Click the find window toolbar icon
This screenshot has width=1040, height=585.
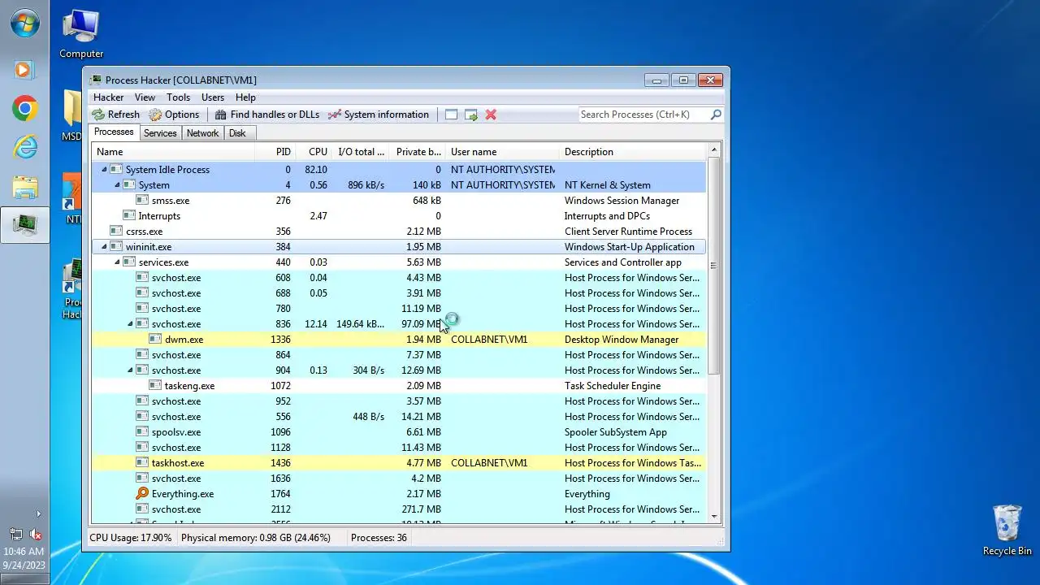[451, 115]
